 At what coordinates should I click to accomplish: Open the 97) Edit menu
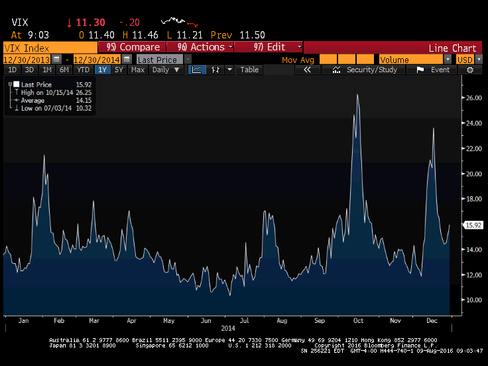(x=277, y=47)
